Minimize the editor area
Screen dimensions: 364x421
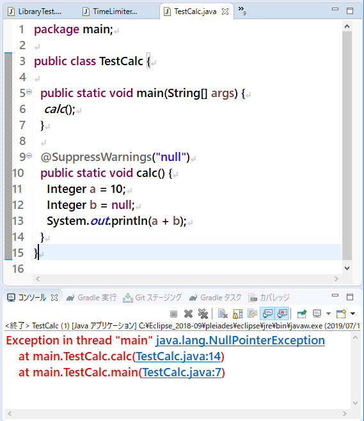point(335,9)
